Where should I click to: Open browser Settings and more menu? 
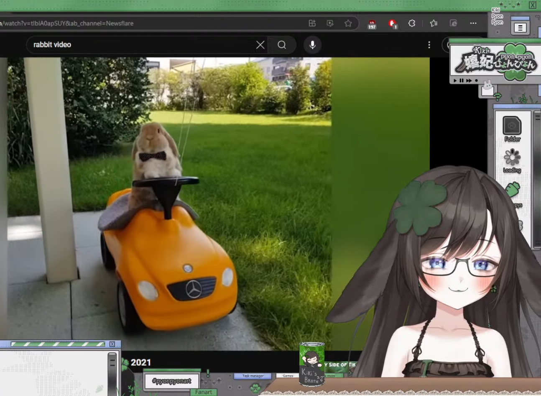tap(473, 23)
